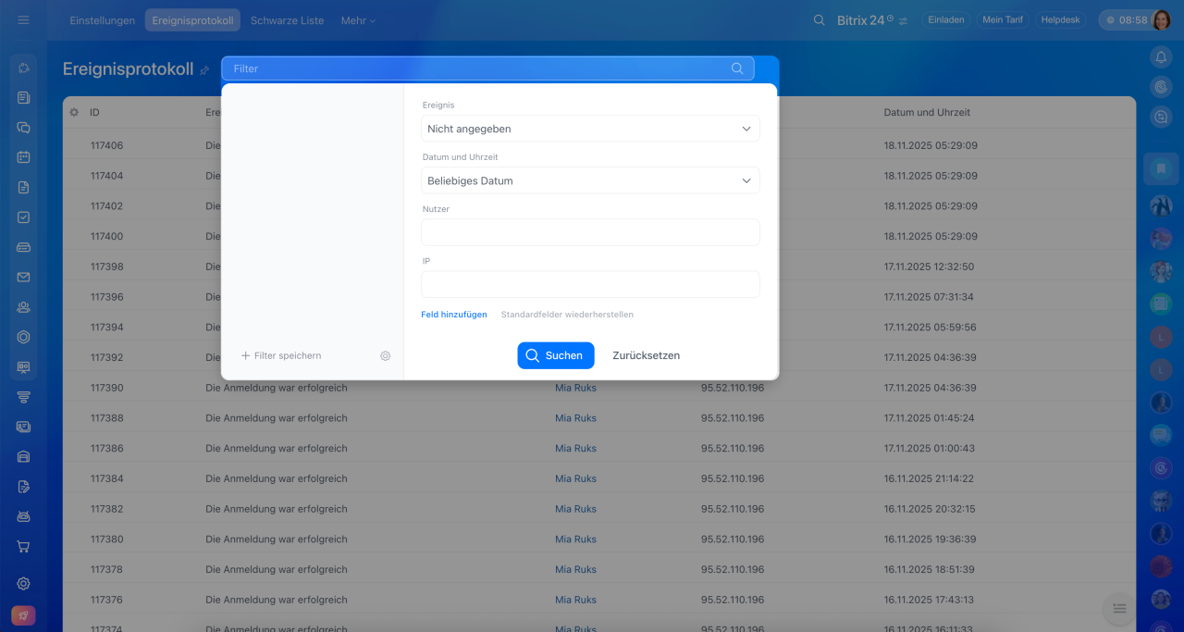
Task: Open the workgroups people icon in sidebar
Action: [x=24, y=307]
